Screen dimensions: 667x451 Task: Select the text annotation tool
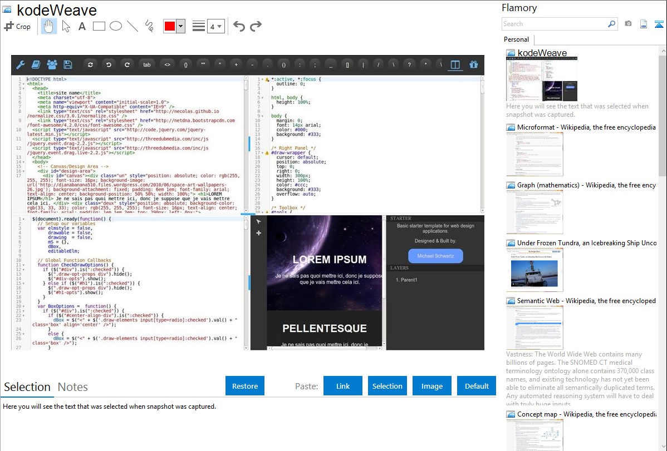tap(82, 26)
